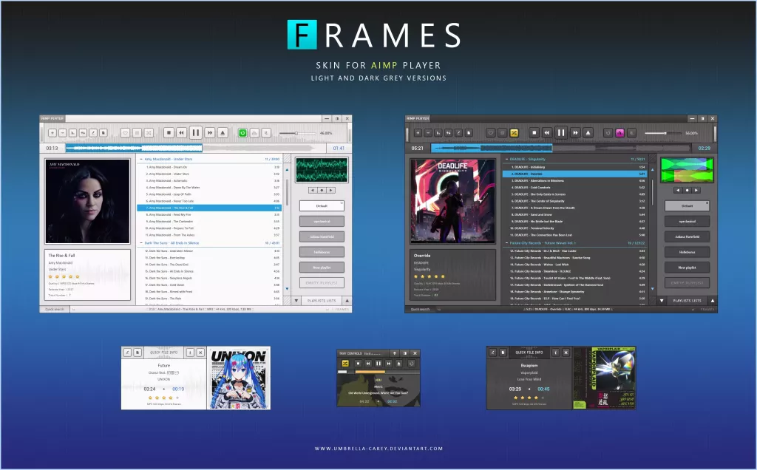Click the rewind icon in the light player
The height and width of the screenshot is (470, 757).
182,133
